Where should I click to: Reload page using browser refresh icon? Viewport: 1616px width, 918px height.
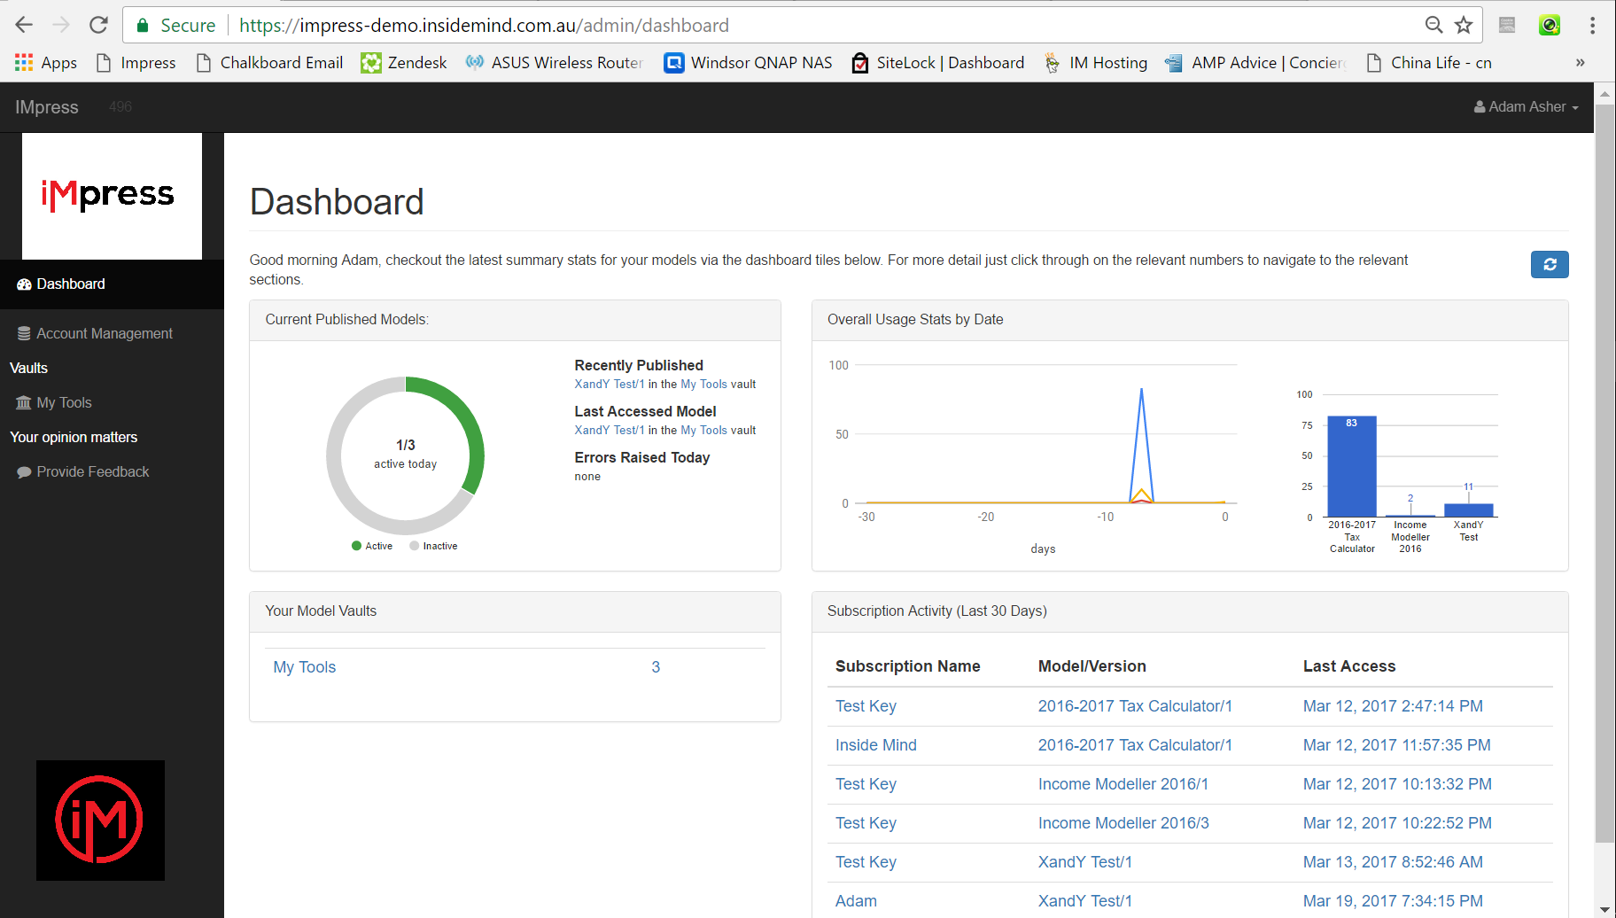98,25
